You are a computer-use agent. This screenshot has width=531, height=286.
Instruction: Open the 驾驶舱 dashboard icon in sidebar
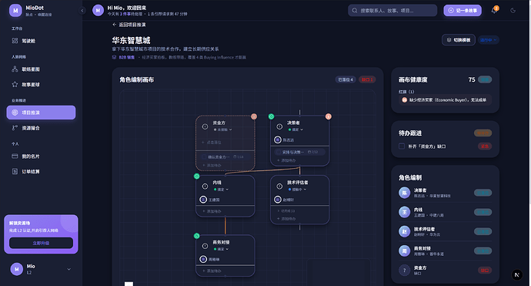coord(15,41)
